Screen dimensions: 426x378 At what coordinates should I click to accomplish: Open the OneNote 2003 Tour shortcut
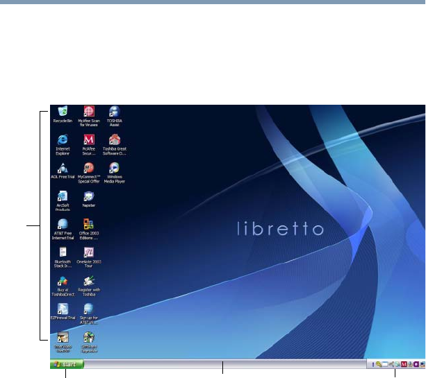[x=89, y=257]
